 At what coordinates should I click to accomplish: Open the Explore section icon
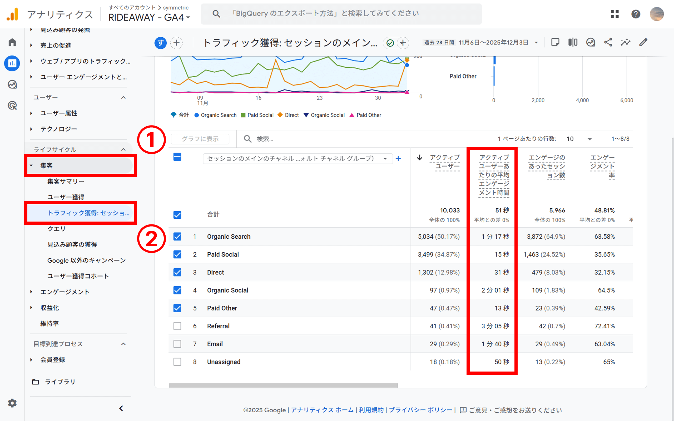pyautogui.click(x=12, y=84)
